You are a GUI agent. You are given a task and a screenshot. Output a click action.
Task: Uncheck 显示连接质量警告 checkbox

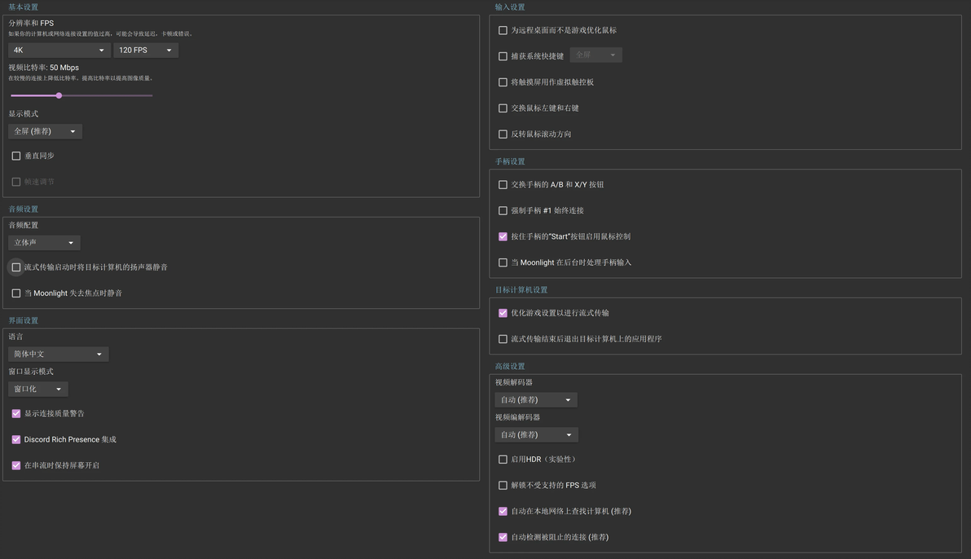pos(16,414)
